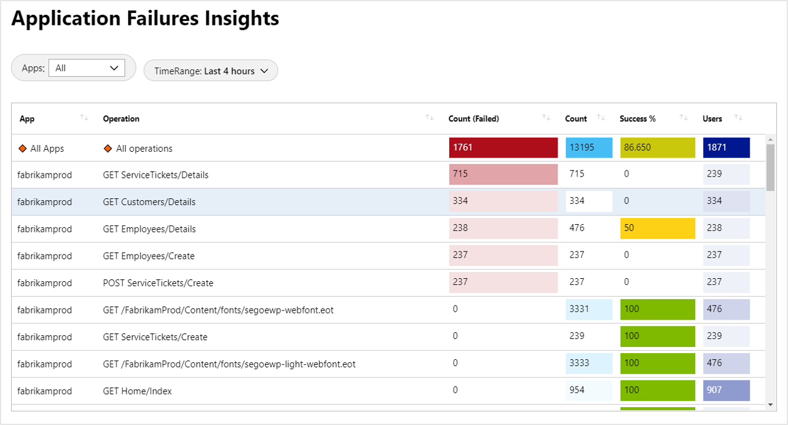Sort by the App column sort icon
Screen dimensions: 788x425
tap(84, 118)
